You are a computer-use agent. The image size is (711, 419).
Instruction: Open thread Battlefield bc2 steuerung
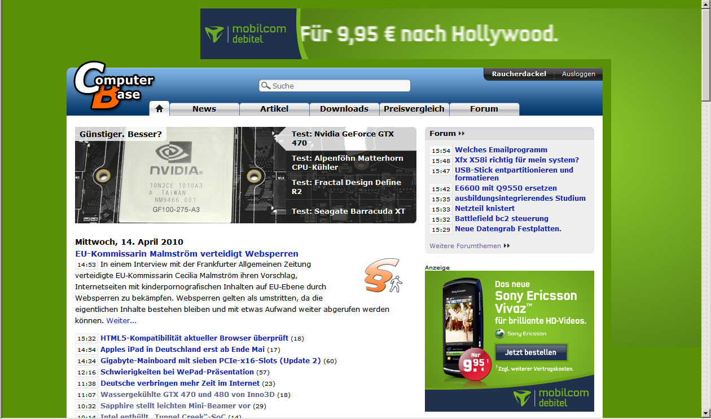click(502, 218)
